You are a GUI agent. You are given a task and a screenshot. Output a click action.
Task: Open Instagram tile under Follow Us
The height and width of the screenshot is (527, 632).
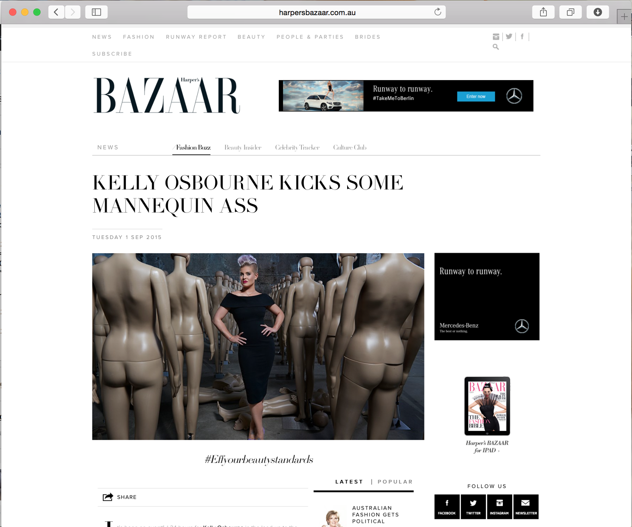(499, 507)
